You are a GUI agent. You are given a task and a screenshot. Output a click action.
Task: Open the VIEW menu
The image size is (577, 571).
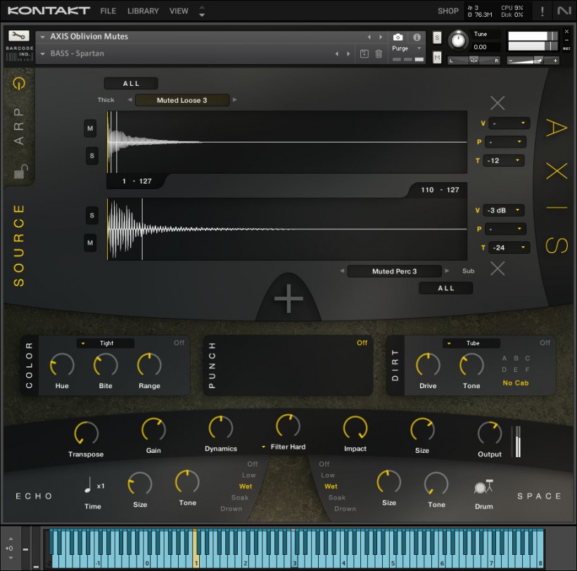pyautogui.click(x=179, y=11)
